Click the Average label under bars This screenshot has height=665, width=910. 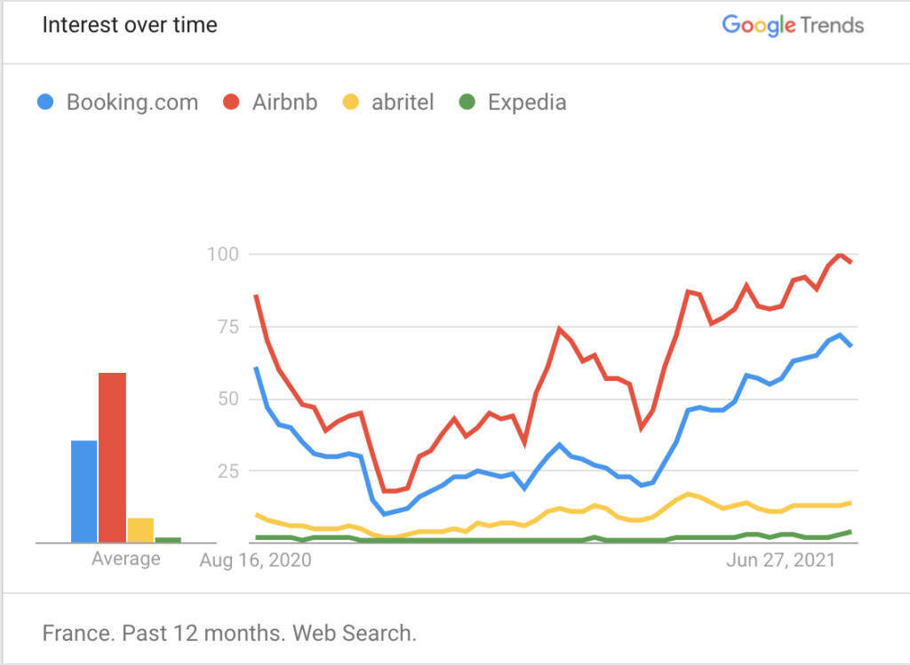point(126,558)
